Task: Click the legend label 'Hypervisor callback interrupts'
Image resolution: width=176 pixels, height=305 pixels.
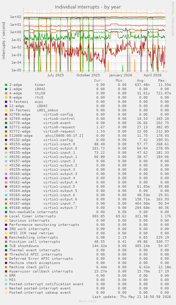Action: (x=41, y=271)
